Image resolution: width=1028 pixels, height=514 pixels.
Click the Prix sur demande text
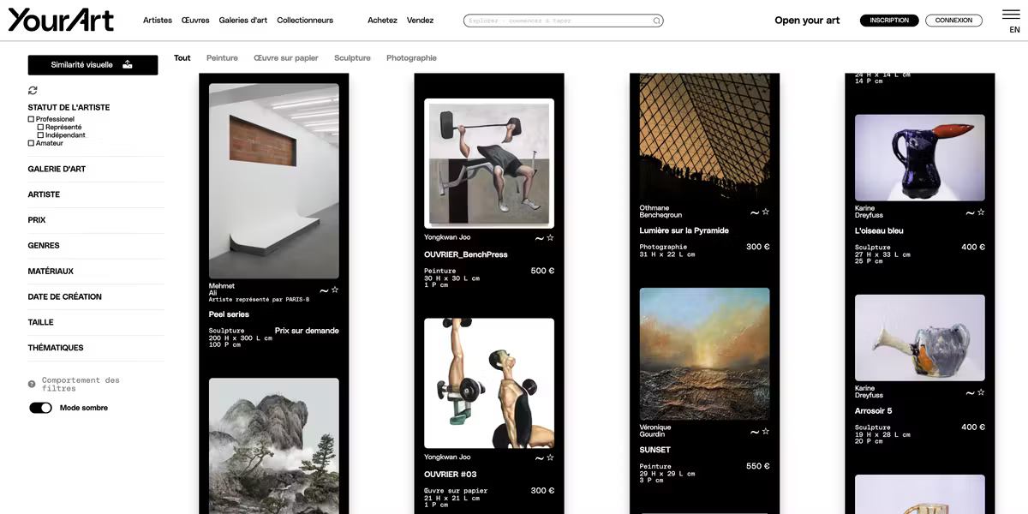[307, 331]
